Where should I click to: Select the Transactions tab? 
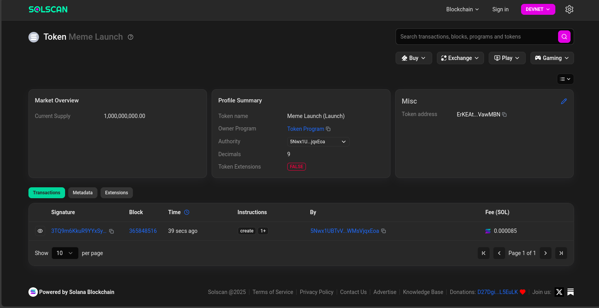pos(47,193)
